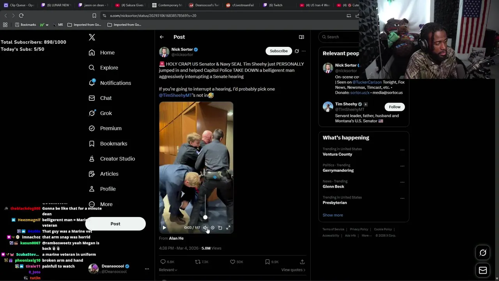The image size is (499, 281).
Task: Adjust the vertical volume slider
Action: pos(205,207)
